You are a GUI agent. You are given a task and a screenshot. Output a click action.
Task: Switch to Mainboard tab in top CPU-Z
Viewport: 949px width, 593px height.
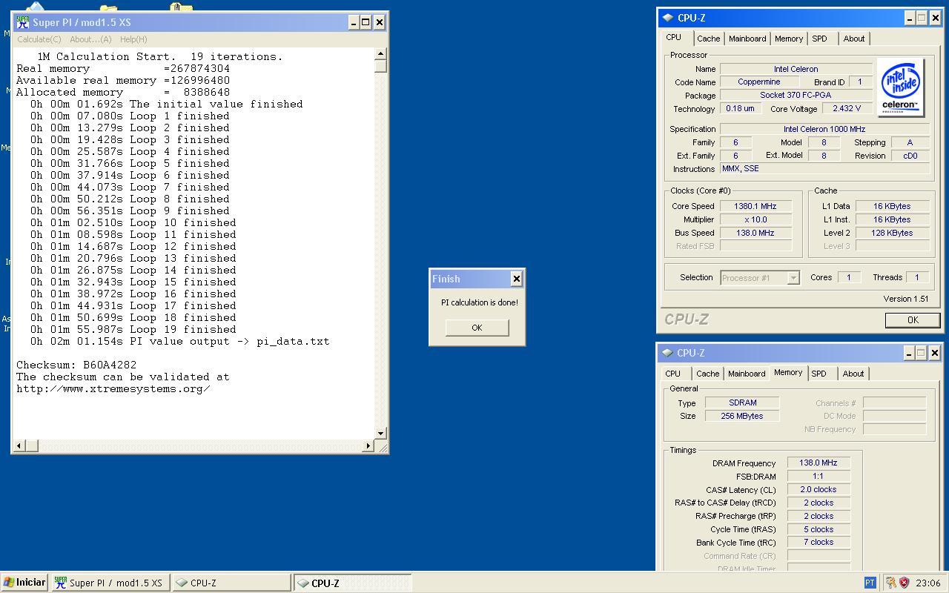pyautogui.click(x=747, y=39)
